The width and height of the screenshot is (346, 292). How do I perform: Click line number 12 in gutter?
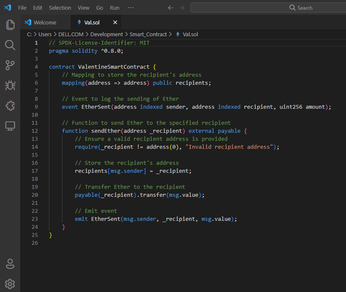pos(35,131)
